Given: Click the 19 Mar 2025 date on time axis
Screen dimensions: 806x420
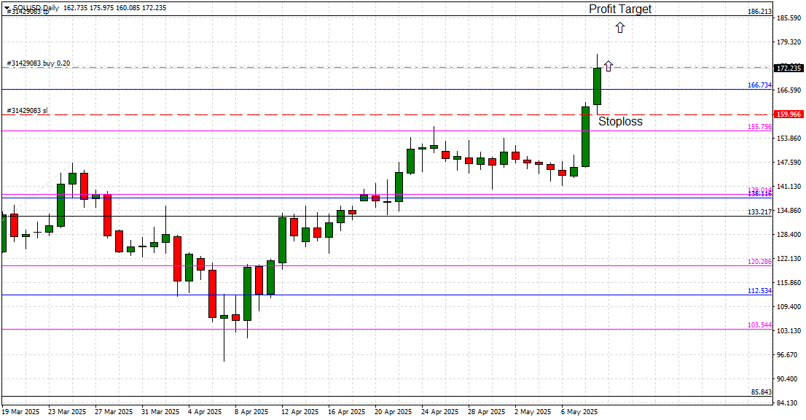Looking at the screenshot, I should coord(21,412).
